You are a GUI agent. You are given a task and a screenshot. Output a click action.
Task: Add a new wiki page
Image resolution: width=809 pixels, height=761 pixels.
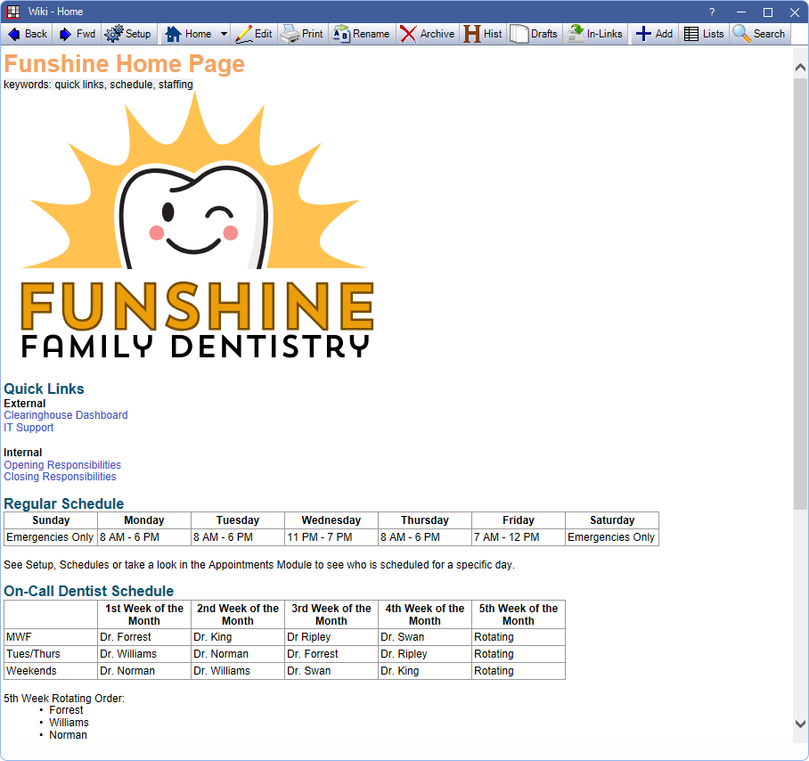[654, 34]
